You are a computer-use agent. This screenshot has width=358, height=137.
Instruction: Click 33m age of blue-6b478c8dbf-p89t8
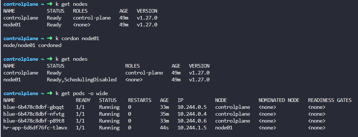click(164, 121)
